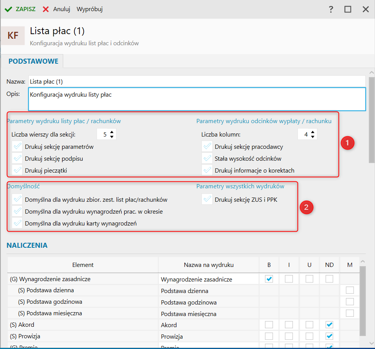Click into the Opis text field
The image size is (375, 349).
pyautogui.click(x=197, y=99)
